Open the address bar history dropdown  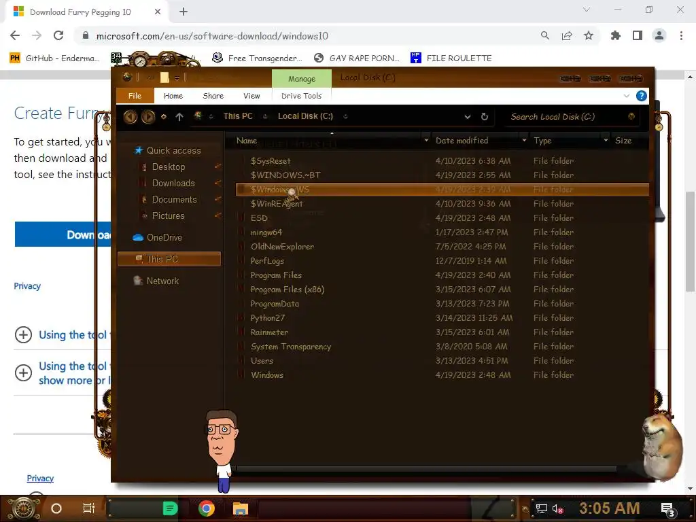[x=468, y=117]
